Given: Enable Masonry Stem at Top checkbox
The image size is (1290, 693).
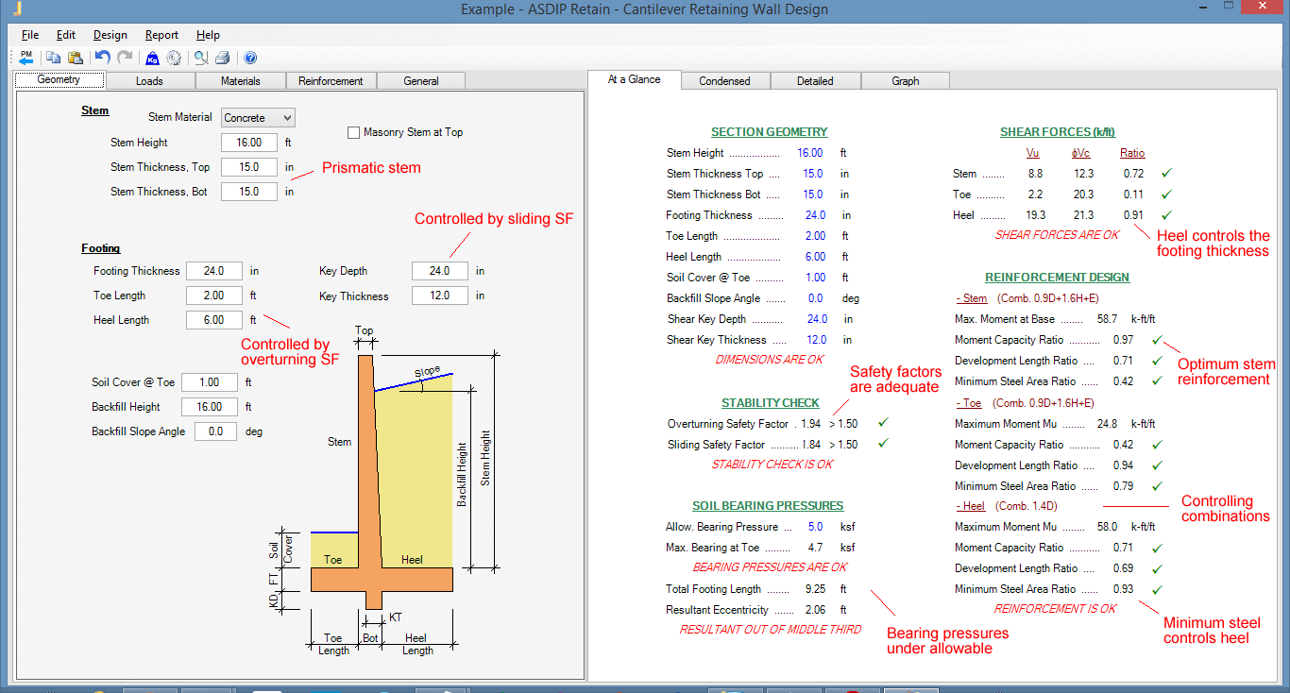Looking at the screenshot, I should pos(354,132).
